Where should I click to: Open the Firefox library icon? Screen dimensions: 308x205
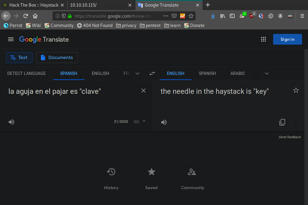(223, 16)
